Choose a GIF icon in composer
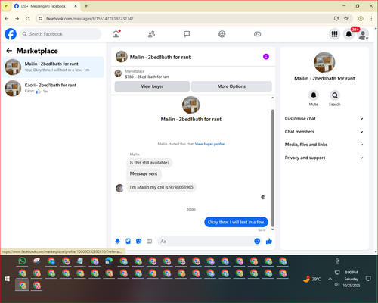 149,241
